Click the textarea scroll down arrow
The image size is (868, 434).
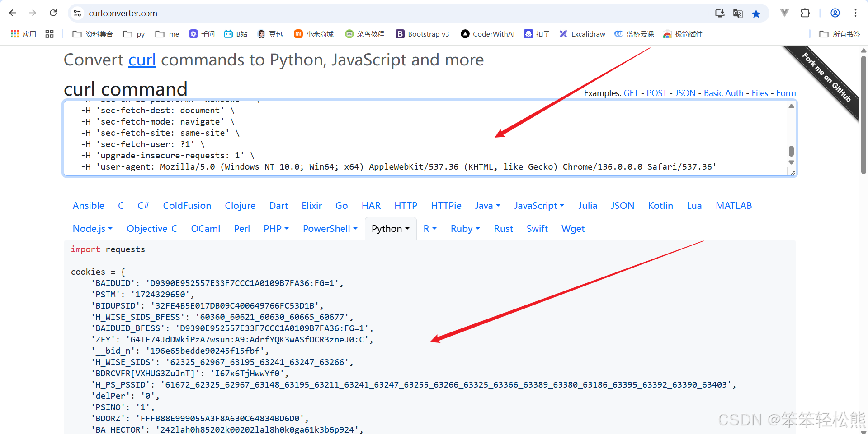[x=791, y=162]
